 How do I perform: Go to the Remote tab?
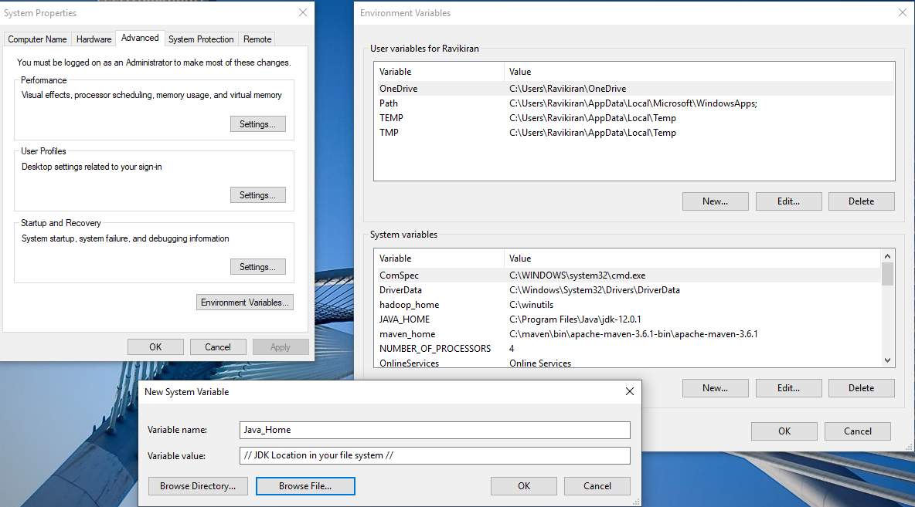coord(257,39)
